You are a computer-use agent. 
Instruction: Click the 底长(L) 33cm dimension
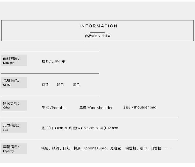click(52, 128)
